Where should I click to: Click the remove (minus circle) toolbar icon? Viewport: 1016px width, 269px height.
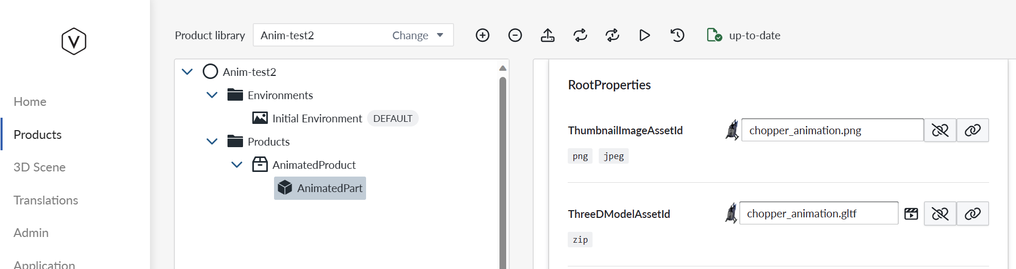(515, 35)
